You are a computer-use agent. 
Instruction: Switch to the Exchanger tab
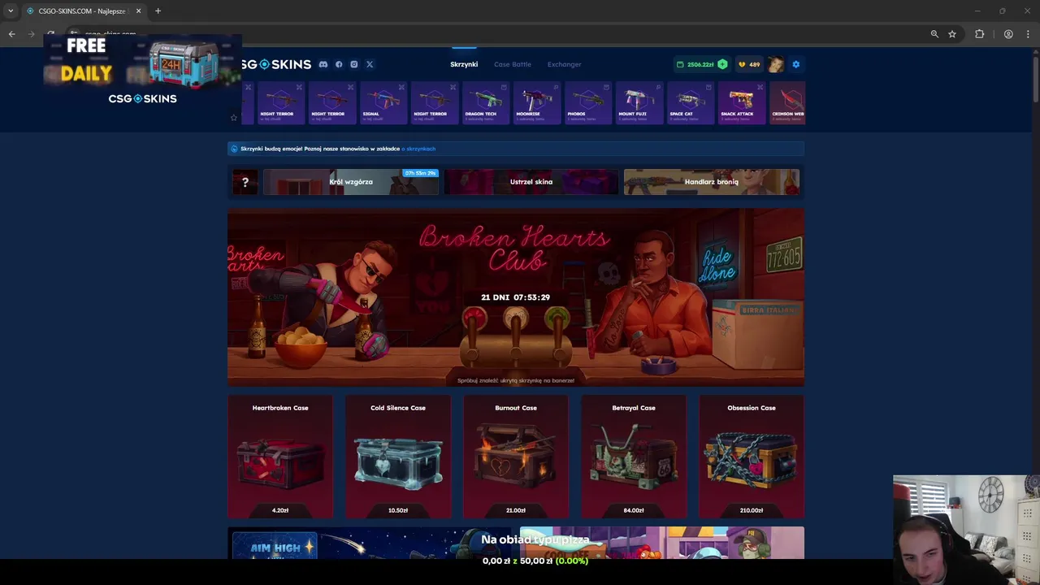565,64
